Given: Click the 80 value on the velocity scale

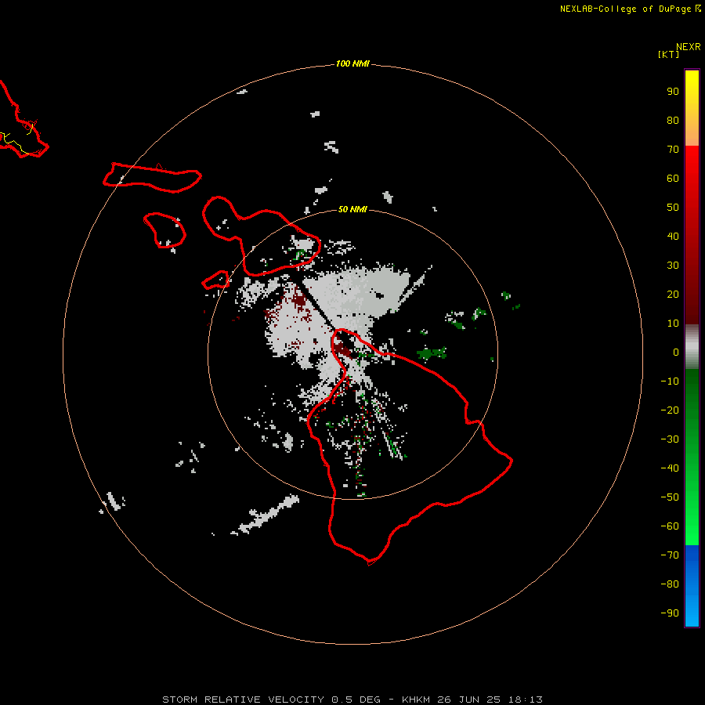Looking at the screenshot, I should click(x=673, y=120).
